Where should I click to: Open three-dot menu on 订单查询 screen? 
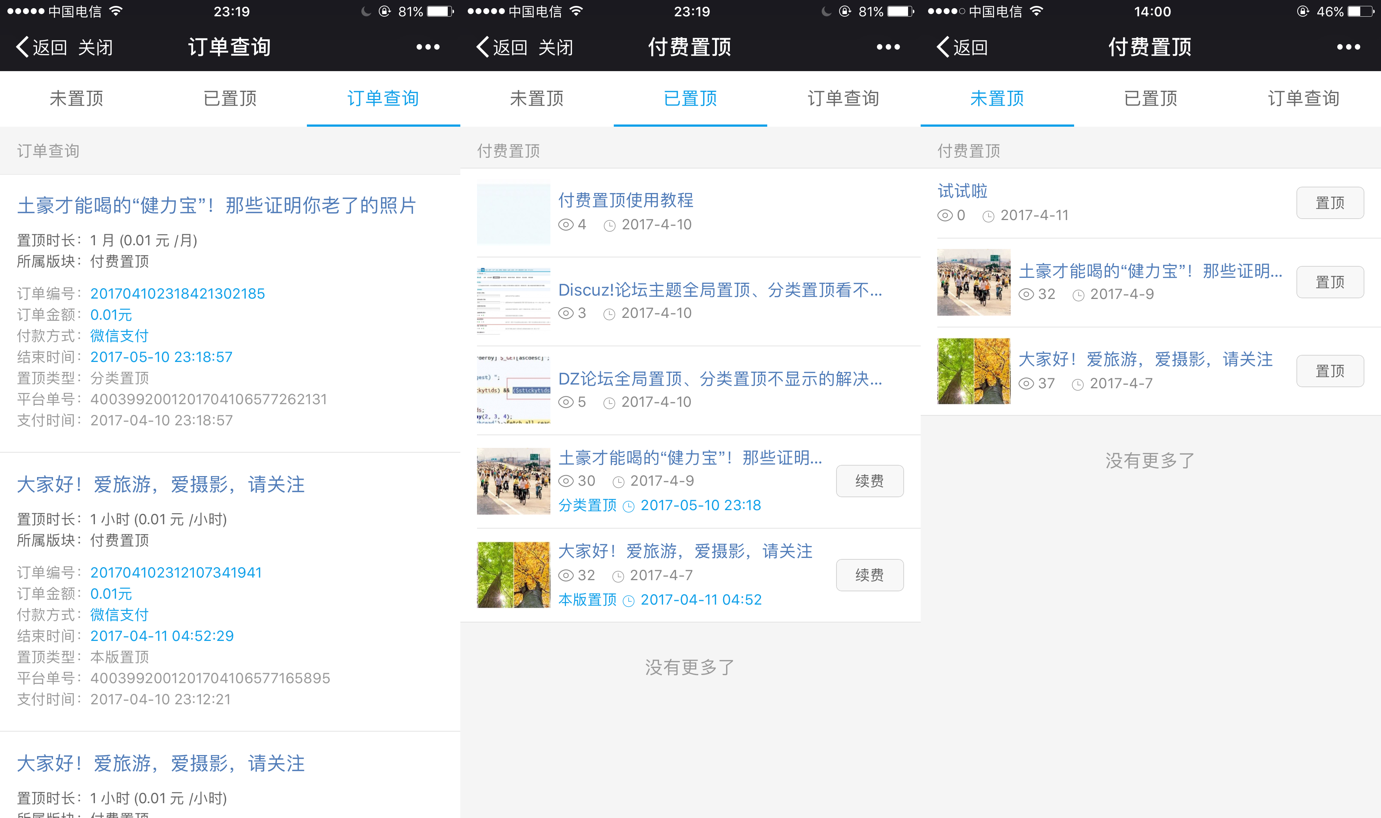(x=428, y=47)
